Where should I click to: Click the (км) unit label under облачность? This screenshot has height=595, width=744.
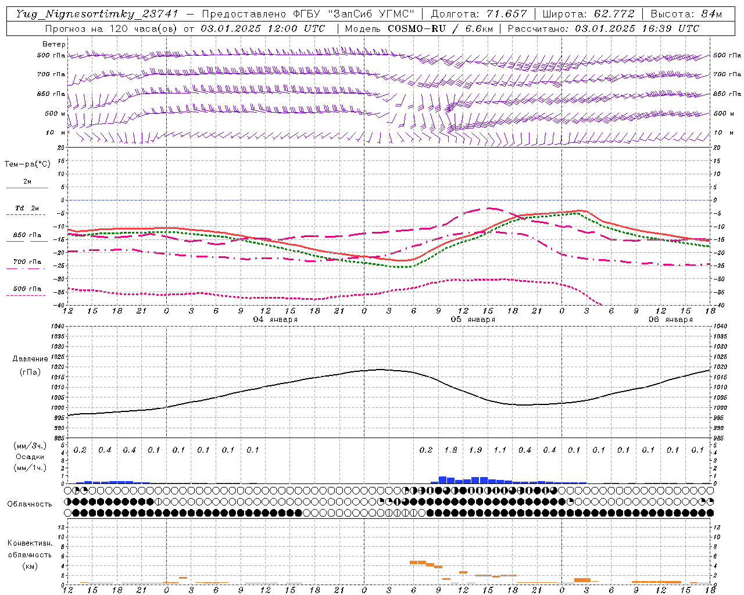(30, 566)
